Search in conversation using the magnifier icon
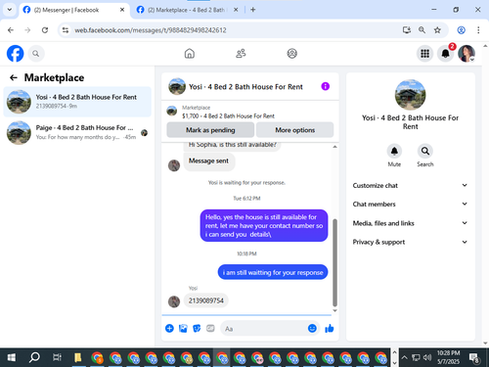 [425, 152]
